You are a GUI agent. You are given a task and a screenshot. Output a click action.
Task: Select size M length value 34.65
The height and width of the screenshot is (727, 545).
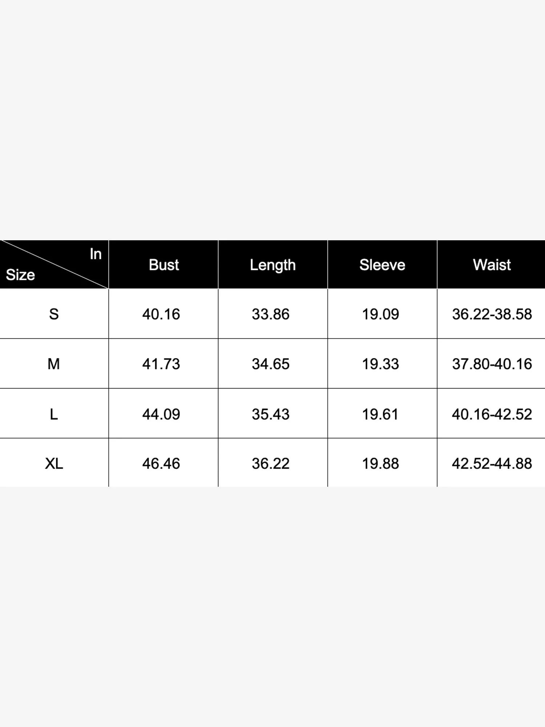(x=271, y=364)
